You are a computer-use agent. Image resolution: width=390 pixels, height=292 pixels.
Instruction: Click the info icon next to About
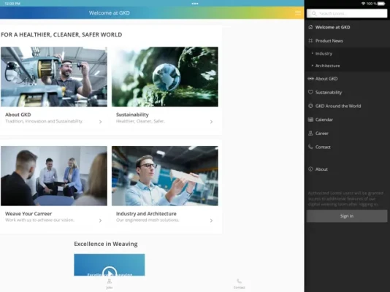[x=310, y=169]
